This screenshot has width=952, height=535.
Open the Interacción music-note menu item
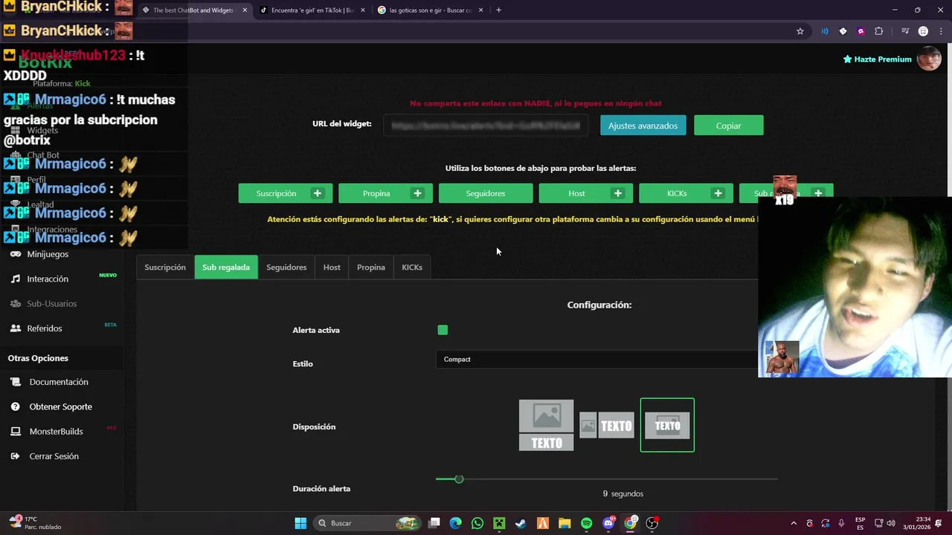[48, 279]
